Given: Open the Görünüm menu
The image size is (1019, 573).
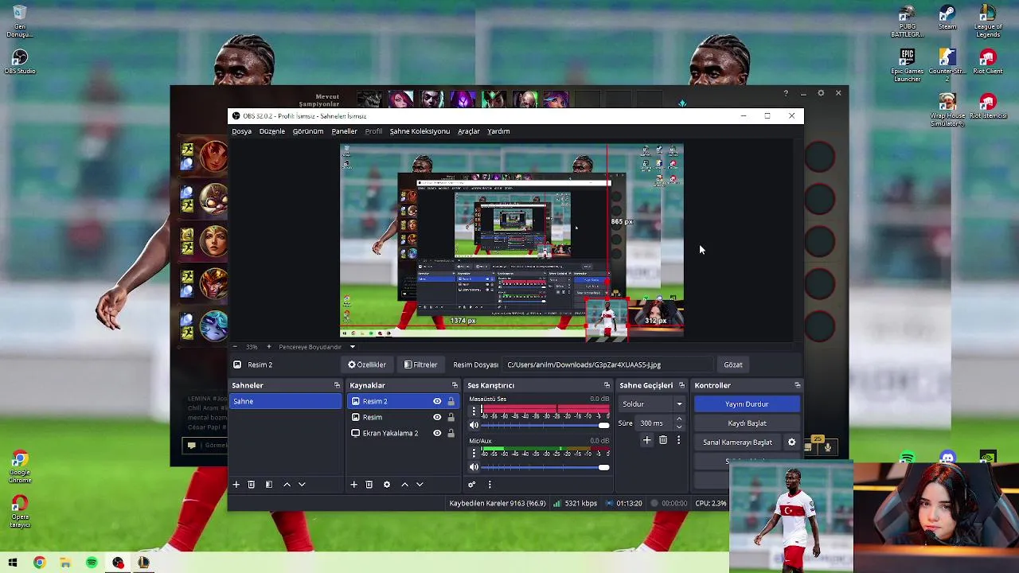Looking at the screenshot, I should (308, 131).
